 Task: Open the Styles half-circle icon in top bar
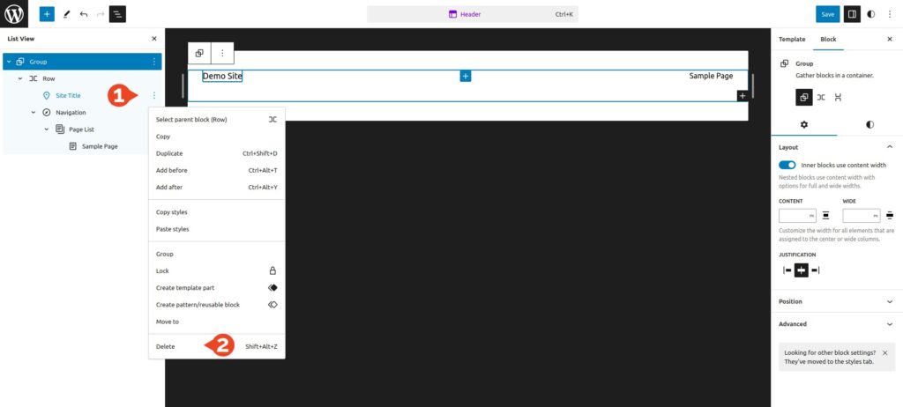(871, 14)
